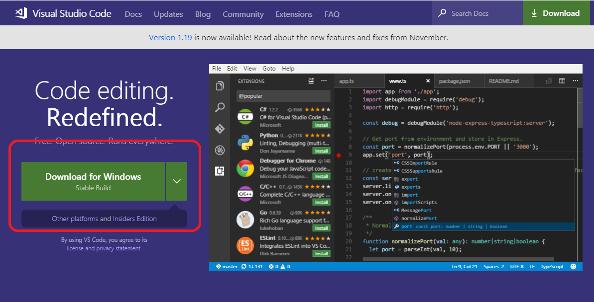The image size is (594, 302).
Task: Select the Extensions icon in activity bar
Action: coord(220,171)
